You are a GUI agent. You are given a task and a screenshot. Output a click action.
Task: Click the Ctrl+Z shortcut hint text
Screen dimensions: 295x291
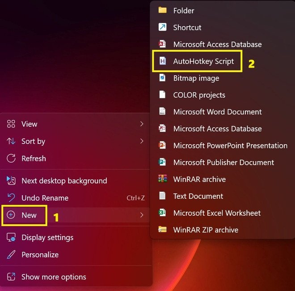pos(135,198)
